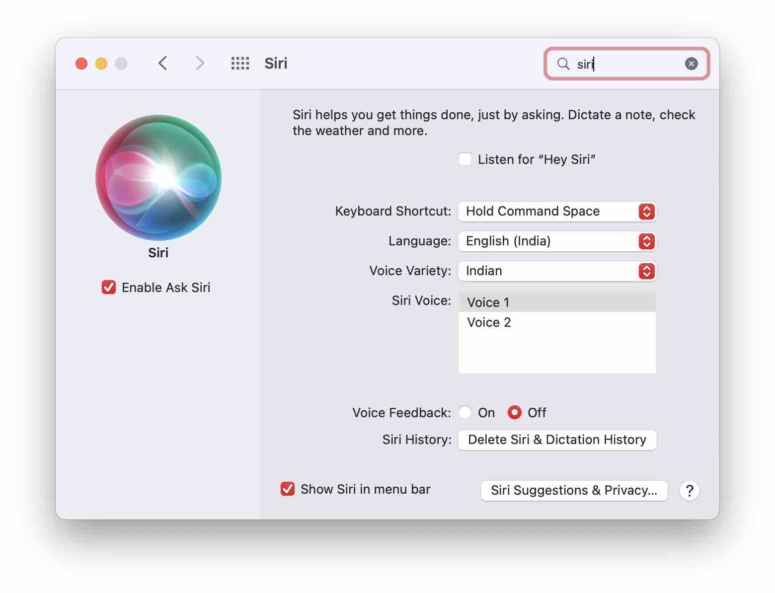The height and width of the screenshot is (593, 775).
Task: Click the forward navigation arrow
Action: click(199, 63)
